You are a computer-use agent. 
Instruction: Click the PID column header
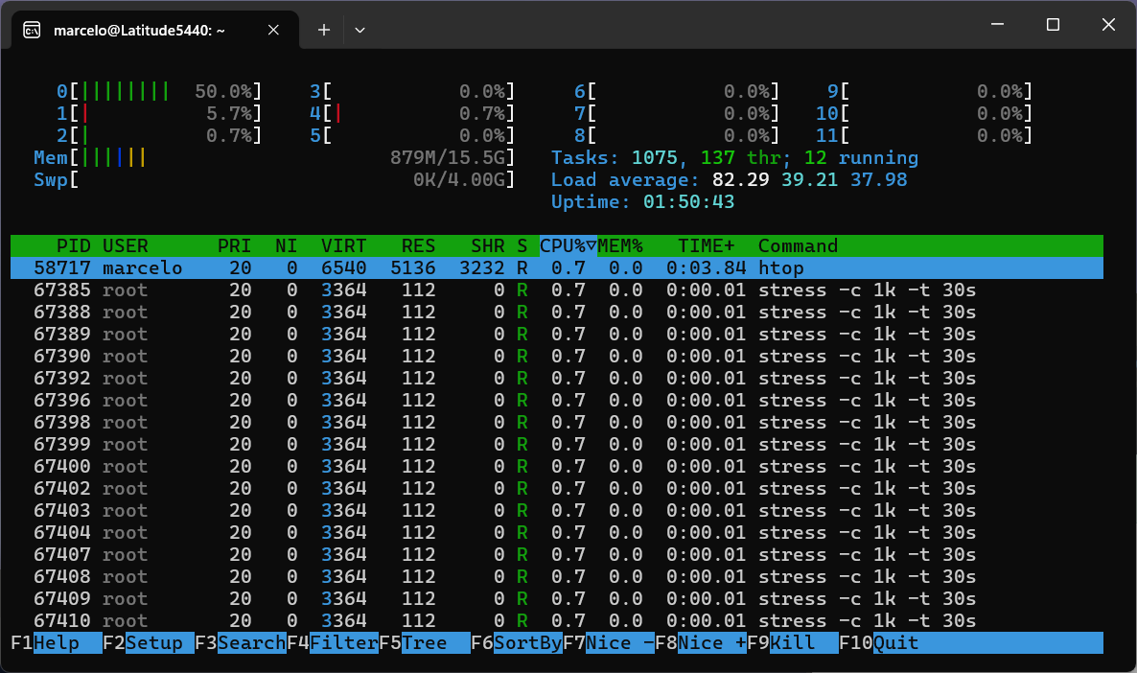tap(73, 246)
